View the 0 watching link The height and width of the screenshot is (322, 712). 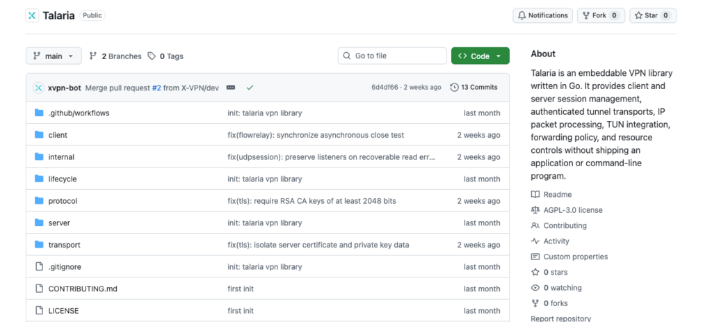tap(556, 287)
